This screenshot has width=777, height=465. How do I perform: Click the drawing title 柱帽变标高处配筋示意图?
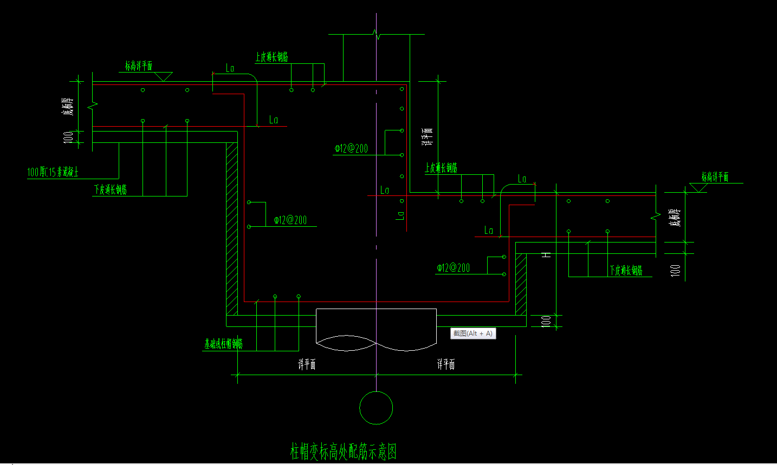pos(344,451)
